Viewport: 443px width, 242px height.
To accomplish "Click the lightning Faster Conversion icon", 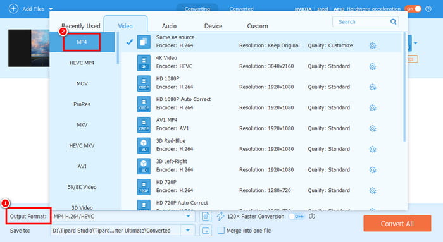I will click(220, 216).
